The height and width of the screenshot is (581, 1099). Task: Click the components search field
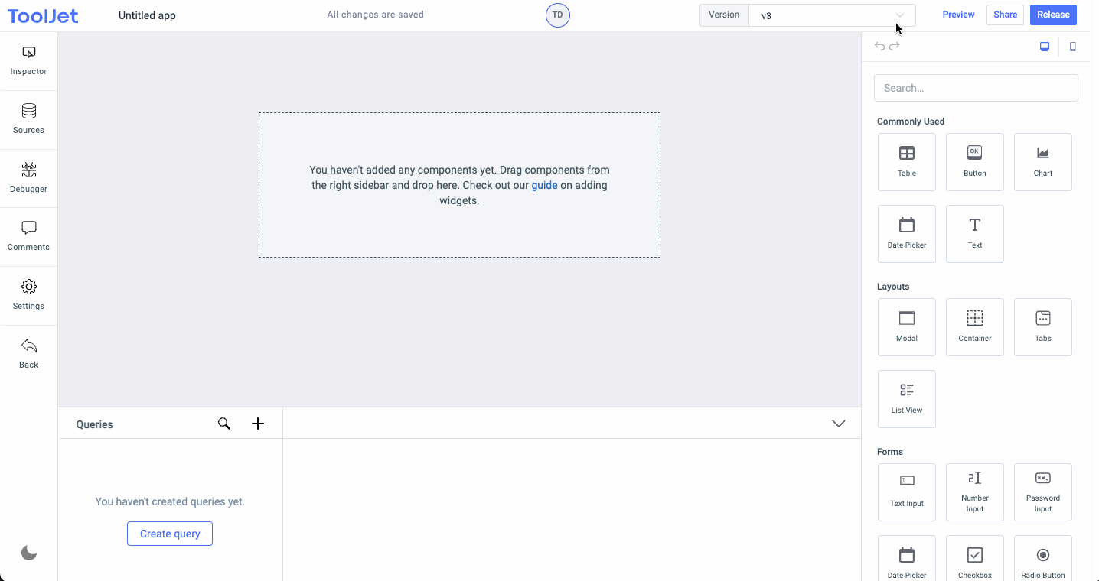coord(976,87)
